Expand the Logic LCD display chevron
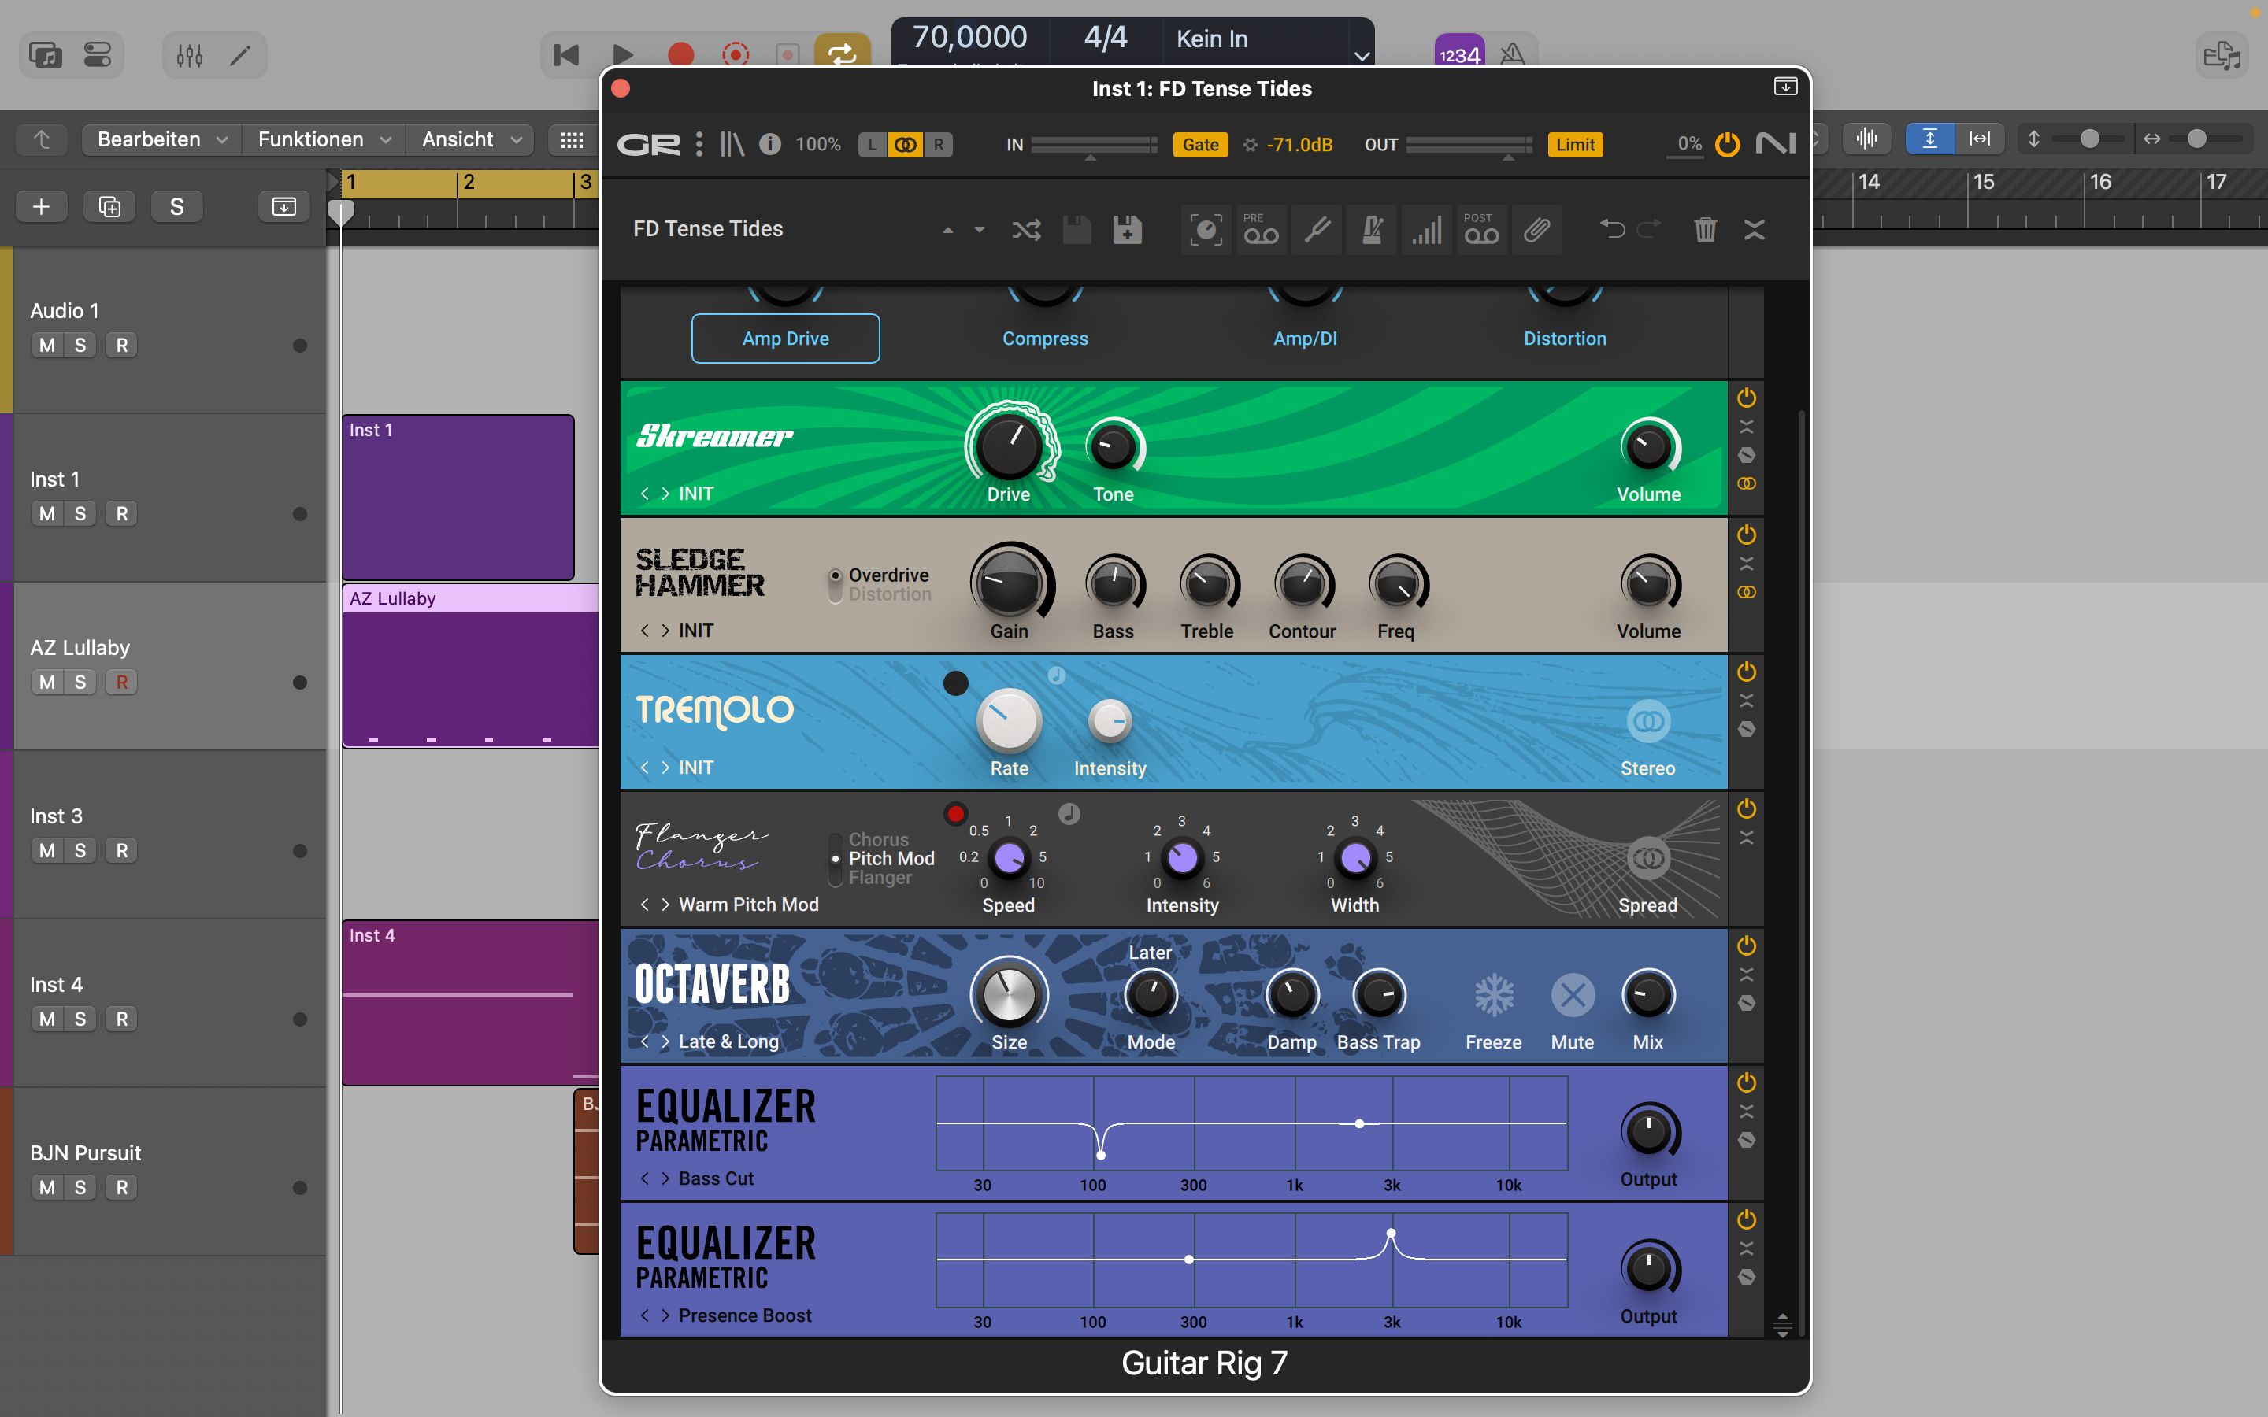This screenshot has height=1417, width=2268. point(1362,56)
